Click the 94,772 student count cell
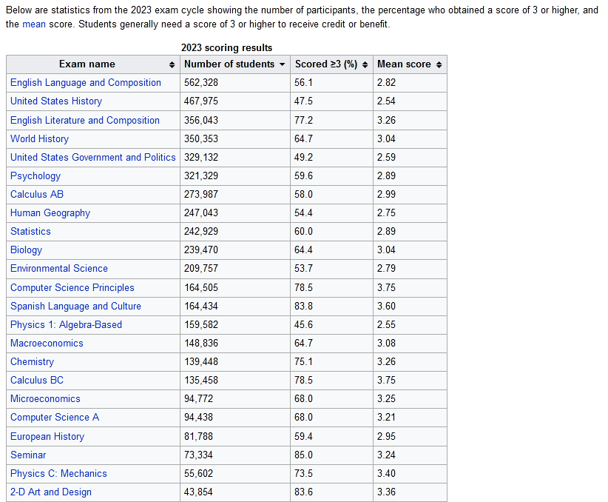 [x=235, y=399]
